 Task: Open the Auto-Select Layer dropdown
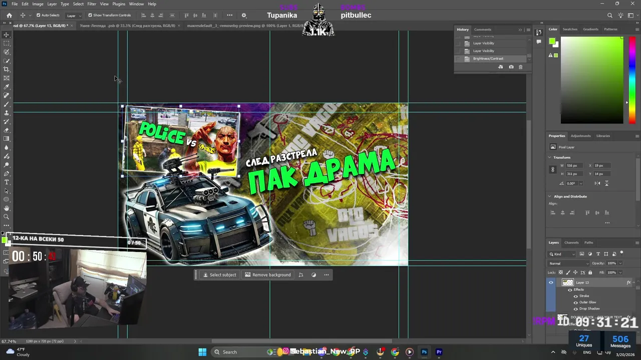pos(74,15)
